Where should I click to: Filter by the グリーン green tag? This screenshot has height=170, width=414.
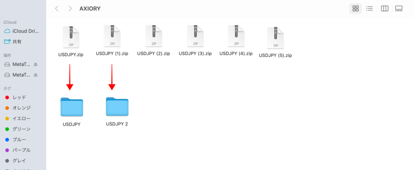(x=22, y=129)
